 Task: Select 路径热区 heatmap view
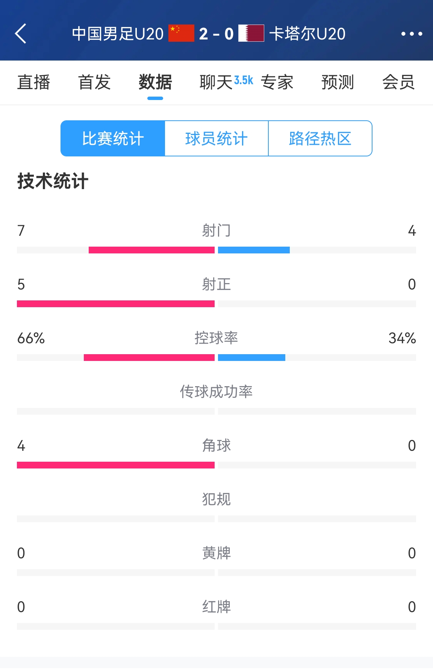point(320,138)
